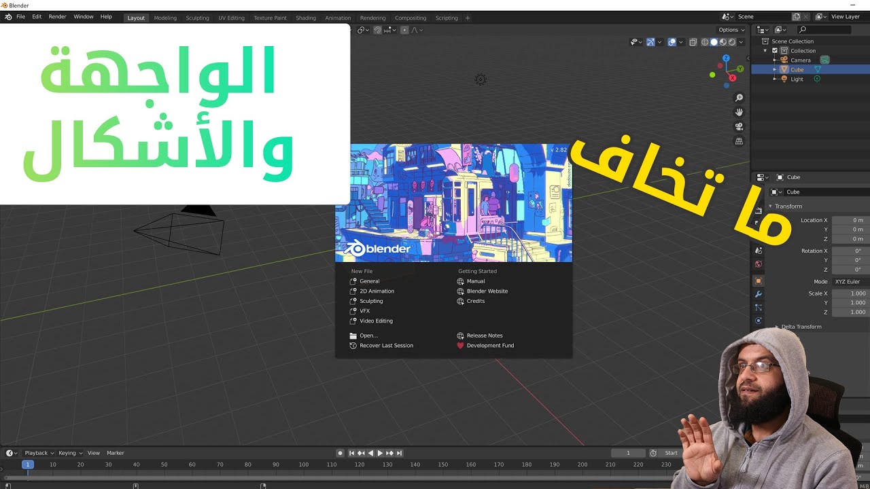This screenshot has width=870, height=489.
Task: Open the shading options dropdown arrow
Action: pos(741,42)
